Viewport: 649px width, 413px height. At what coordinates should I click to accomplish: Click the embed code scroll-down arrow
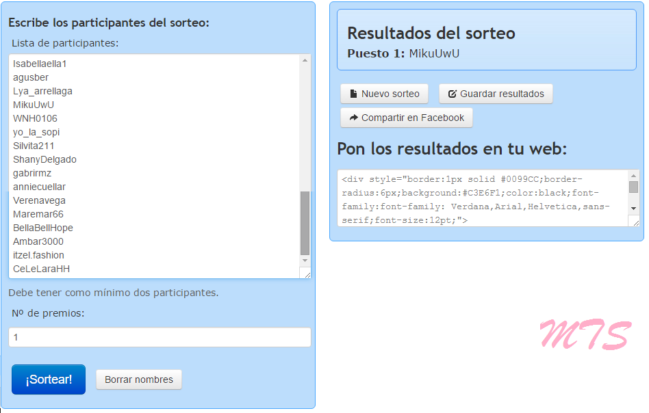(x=634, y=209)
